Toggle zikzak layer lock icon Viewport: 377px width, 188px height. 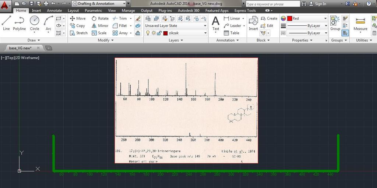(159, 33)
